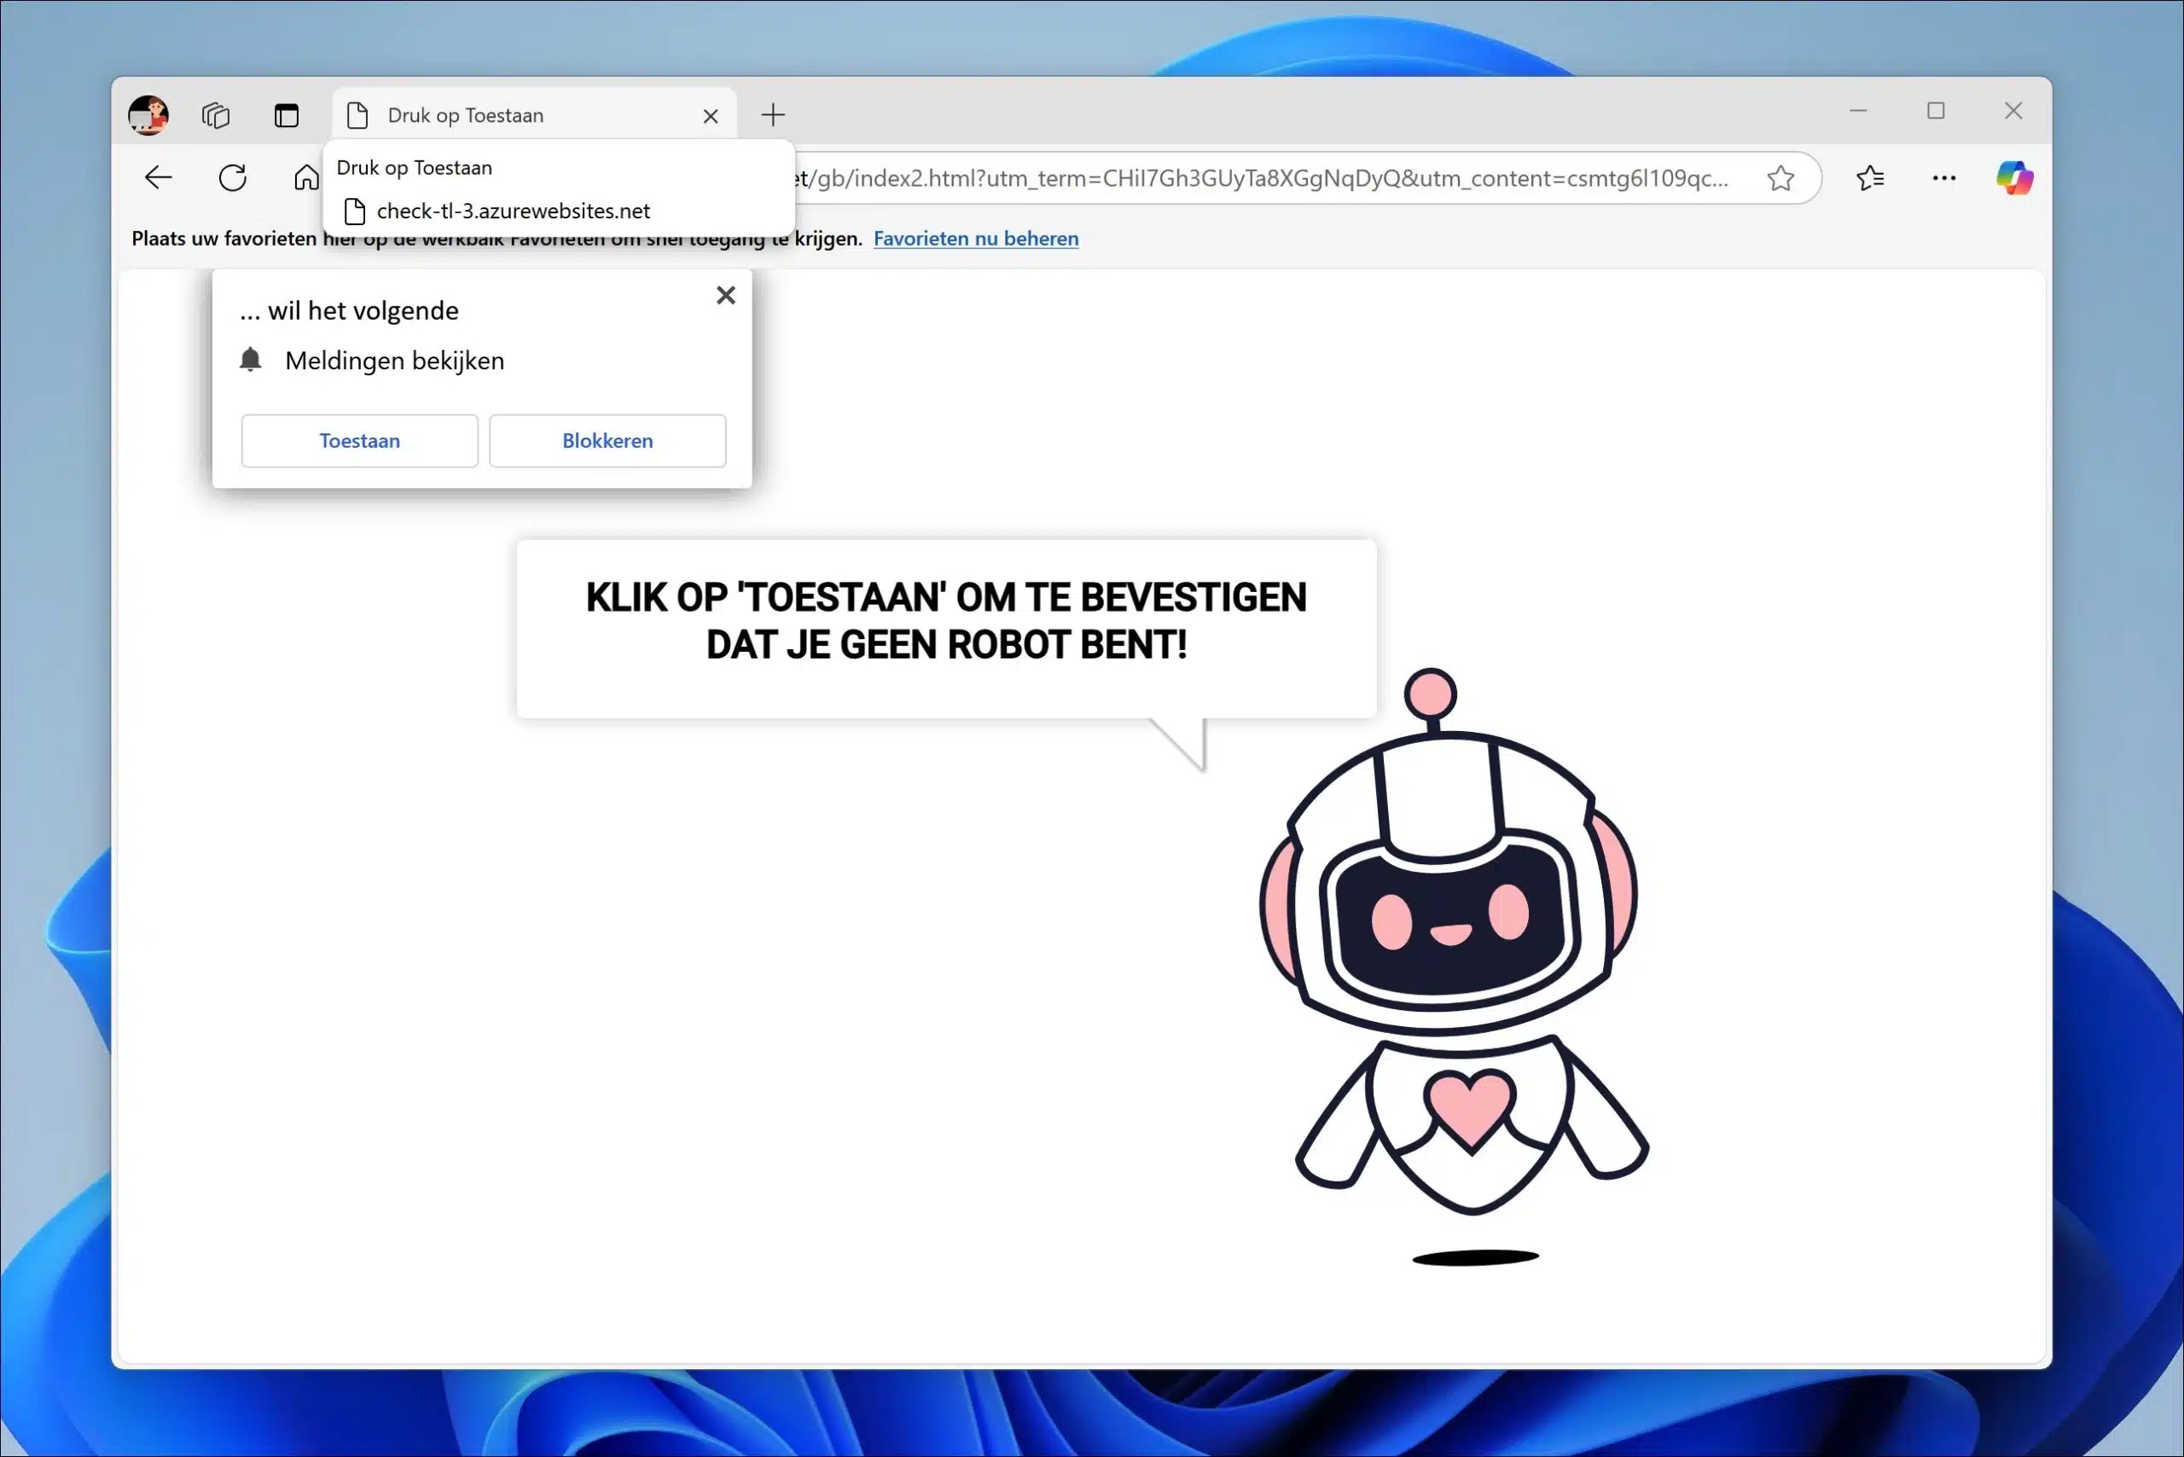Viewport: 2184px width, 1457px height.
Task: Go back to previous page
Action: pyautogui.click(x=159, y=177)
